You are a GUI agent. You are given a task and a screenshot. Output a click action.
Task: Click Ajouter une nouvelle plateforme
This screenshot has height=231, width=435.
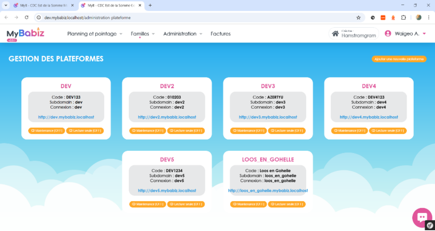click(x=399, y=59)
